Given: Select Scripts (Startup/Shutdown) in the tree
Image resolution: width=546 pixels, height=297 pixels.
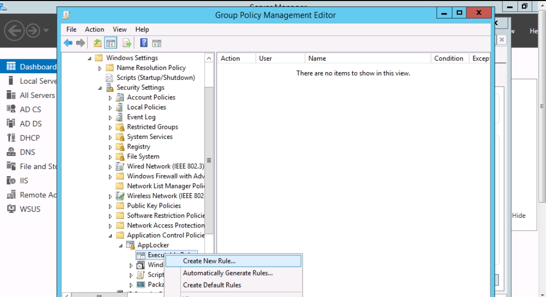Looking at the screenshot, I should click(156, 78).
